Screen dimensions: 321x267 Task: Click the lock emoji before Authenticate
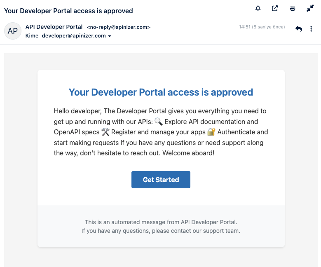tap(211, 132)
